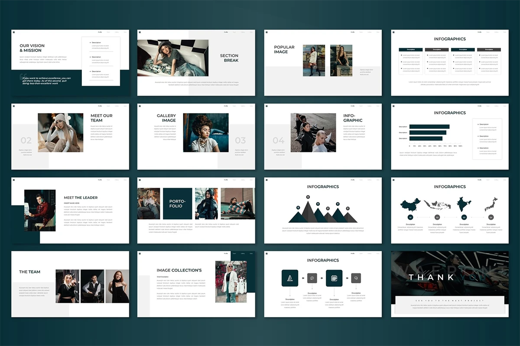Click the traffic cone icon in Infographics slide
Viewport: 520px width, 346px height.
pyautogui.click(x=290, y=278)
